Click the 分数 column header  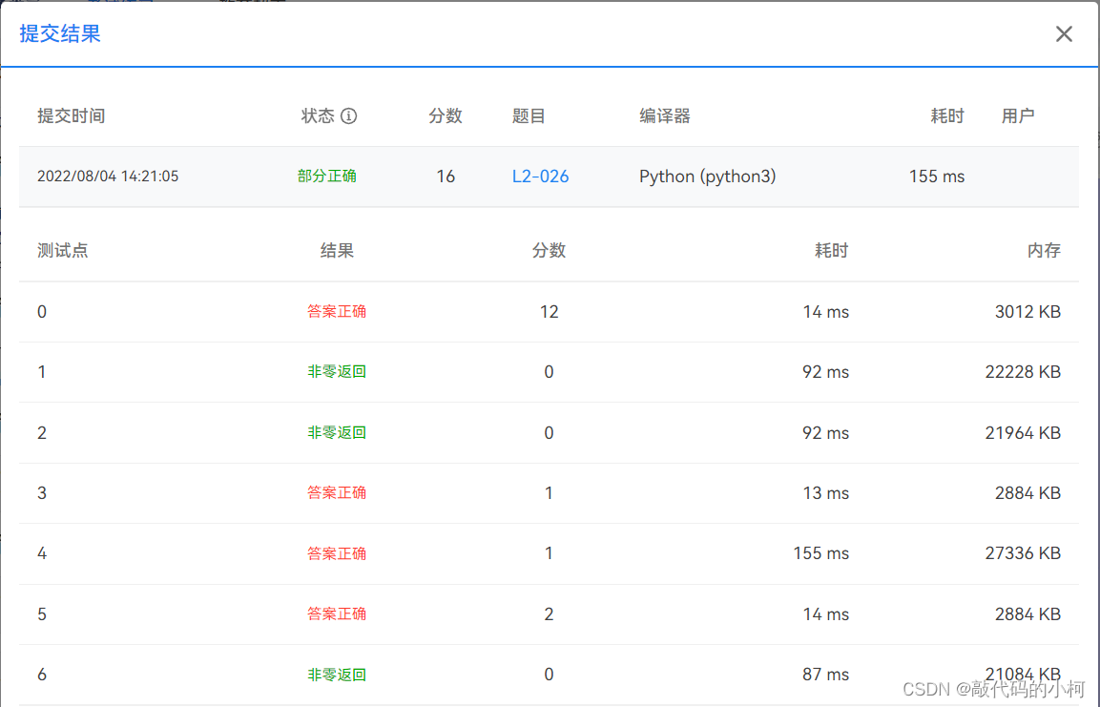click(446, 115)
